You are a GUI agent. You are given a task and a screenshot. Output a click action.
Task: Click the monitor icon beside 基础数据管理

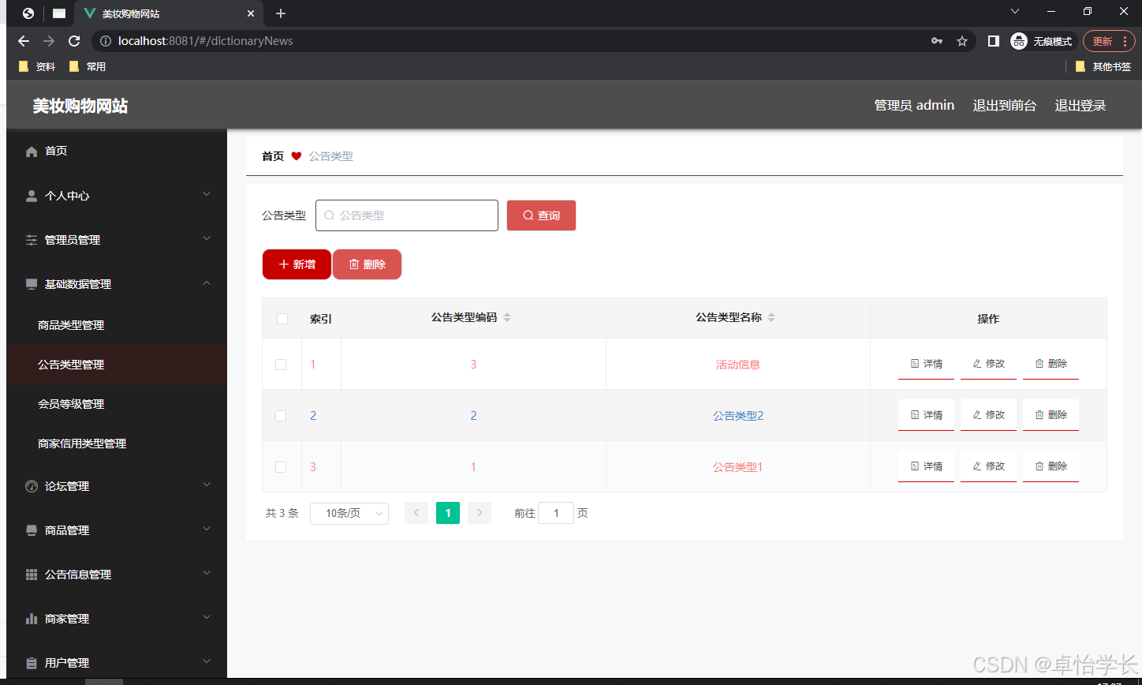(x=32, y=284)
